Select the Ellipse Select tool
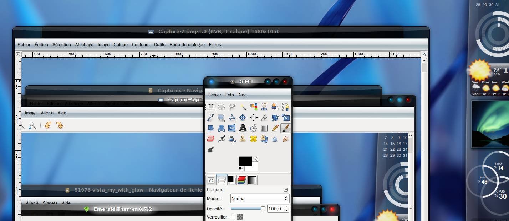This screenshot has height=221, width=509. tap(222, 107)
